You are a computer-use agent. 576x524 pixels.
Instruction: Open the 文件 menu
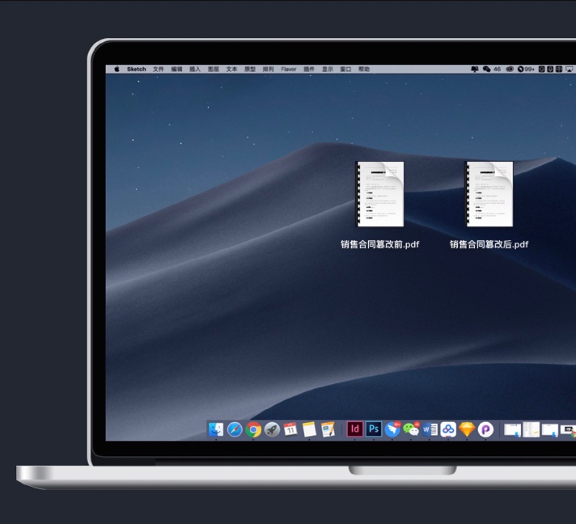pos(159,69)
